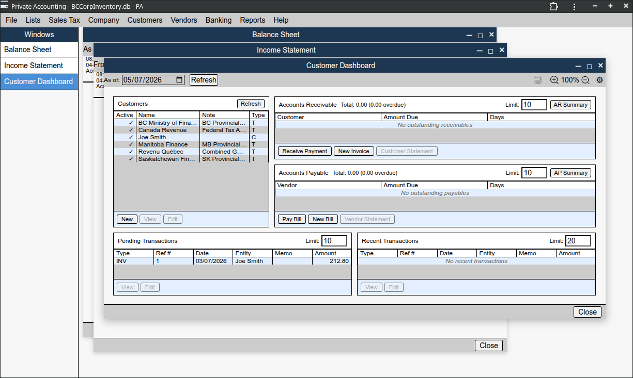Open the calendar picker in As of date
Screen dimensions: 633x378
click(x=179, y=80)
